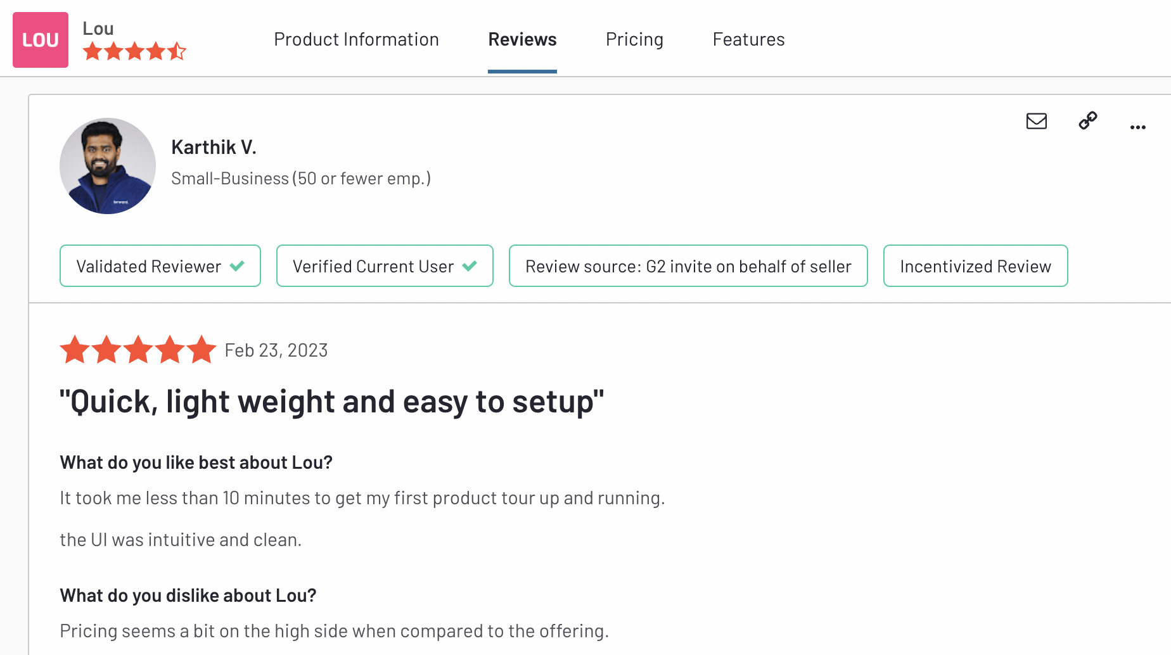Click the first star of the review rating
This screenshot has width=1171, height=655.
(x=75, y=349)
